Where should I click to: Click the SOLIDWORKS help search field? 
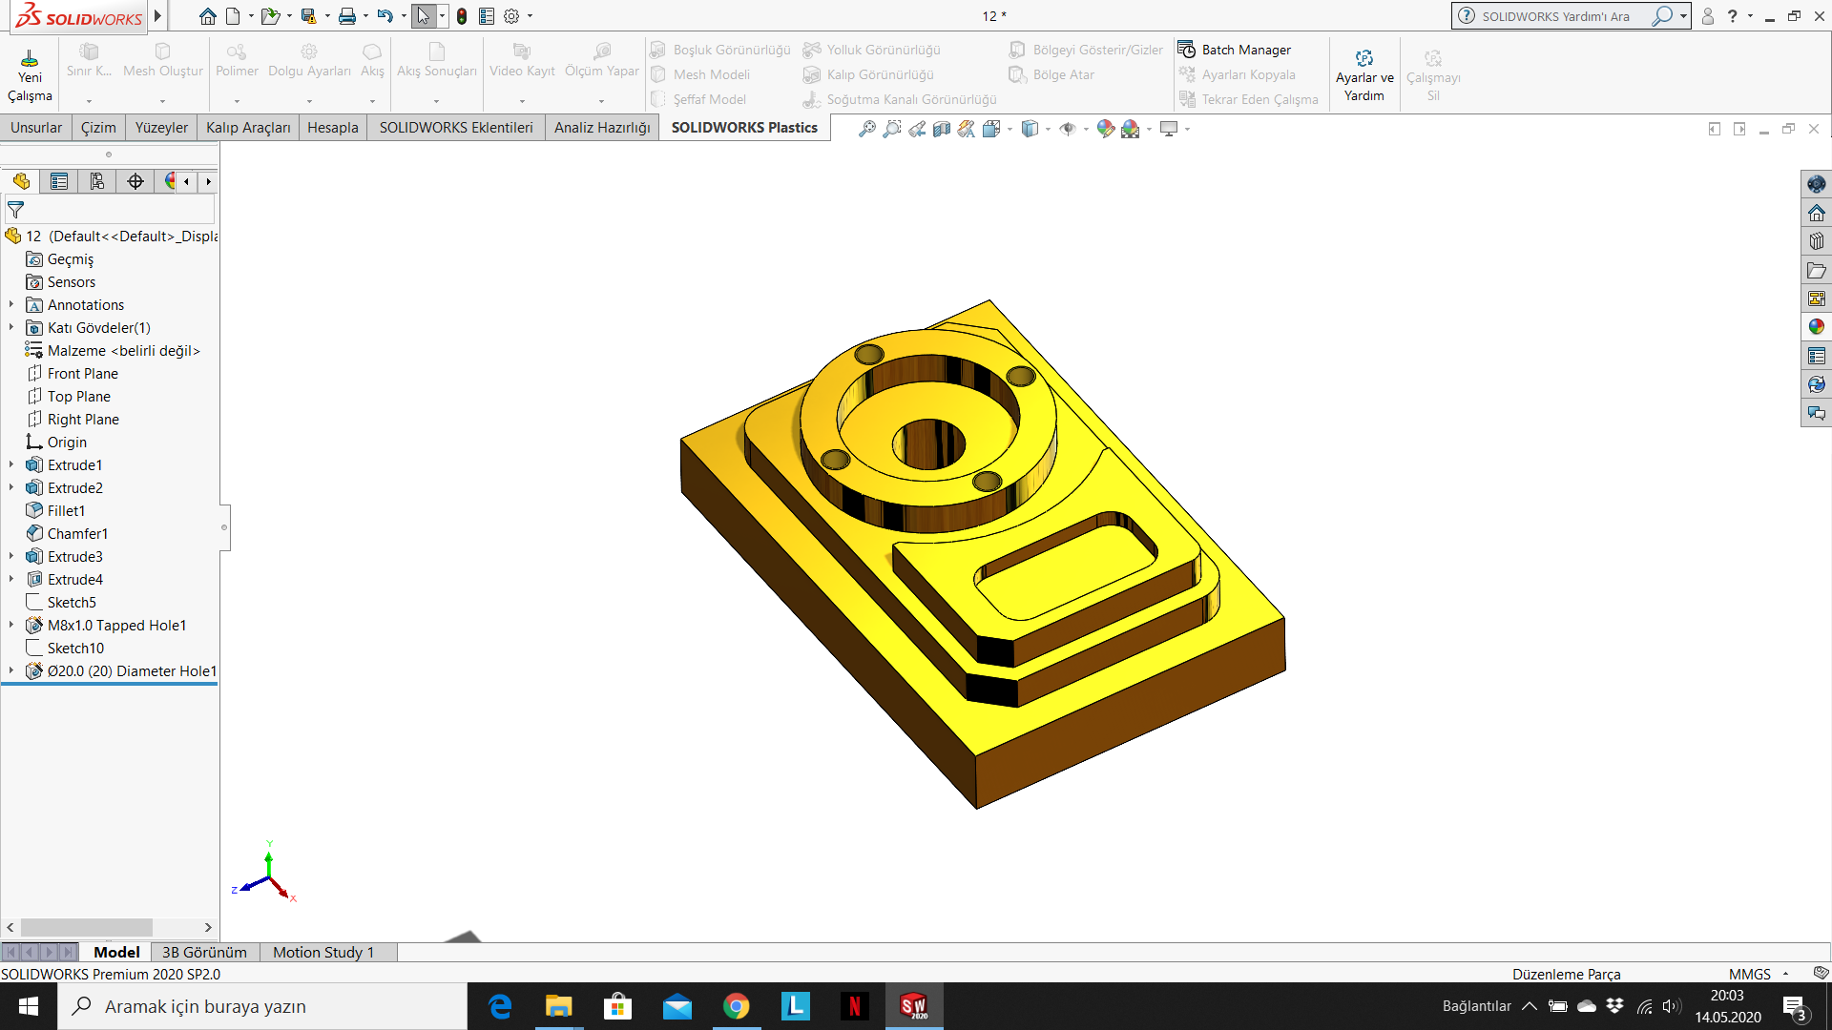1555,16
